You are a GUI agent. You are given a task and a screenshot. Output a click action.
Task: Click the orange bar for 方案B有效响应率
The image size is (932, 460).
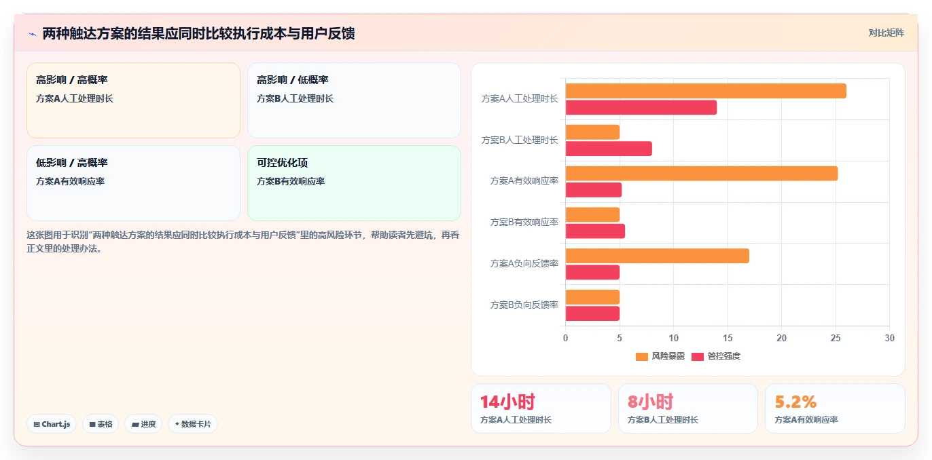click(x=592, y=215)
